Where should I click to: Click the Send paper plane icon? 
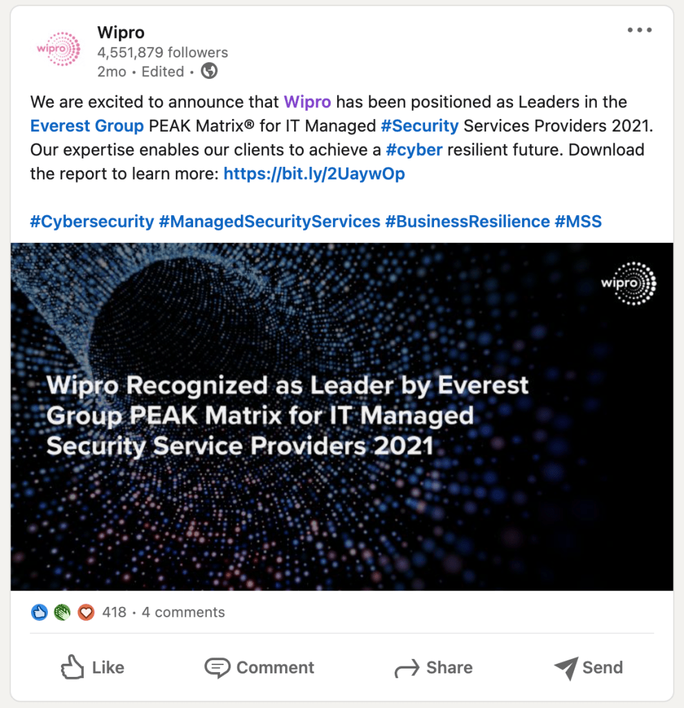click(x=566, y=668)
